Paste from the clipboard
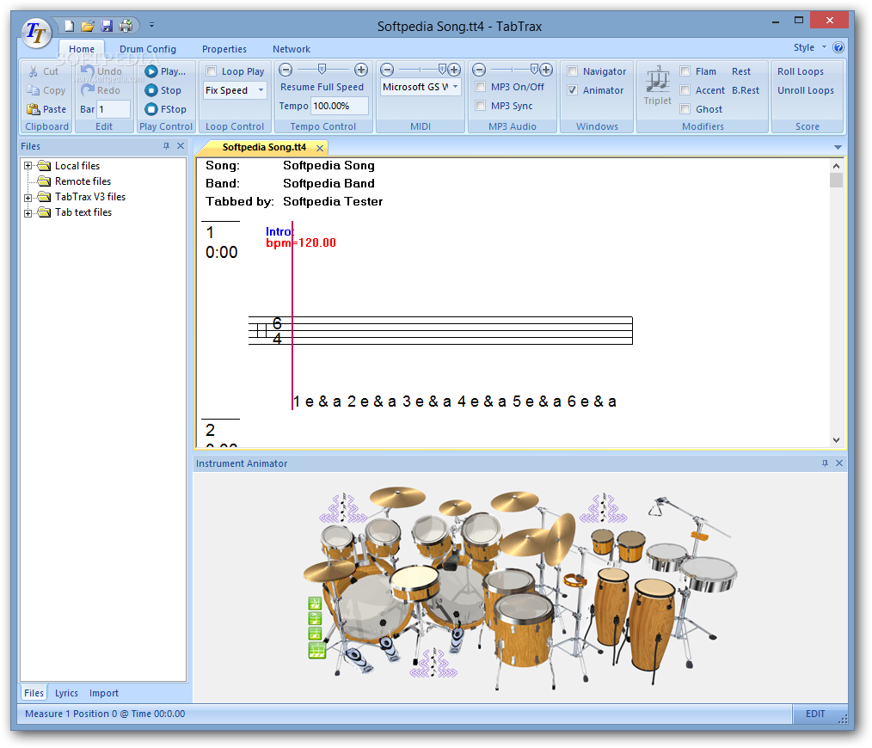 click(x=46, y=109)
